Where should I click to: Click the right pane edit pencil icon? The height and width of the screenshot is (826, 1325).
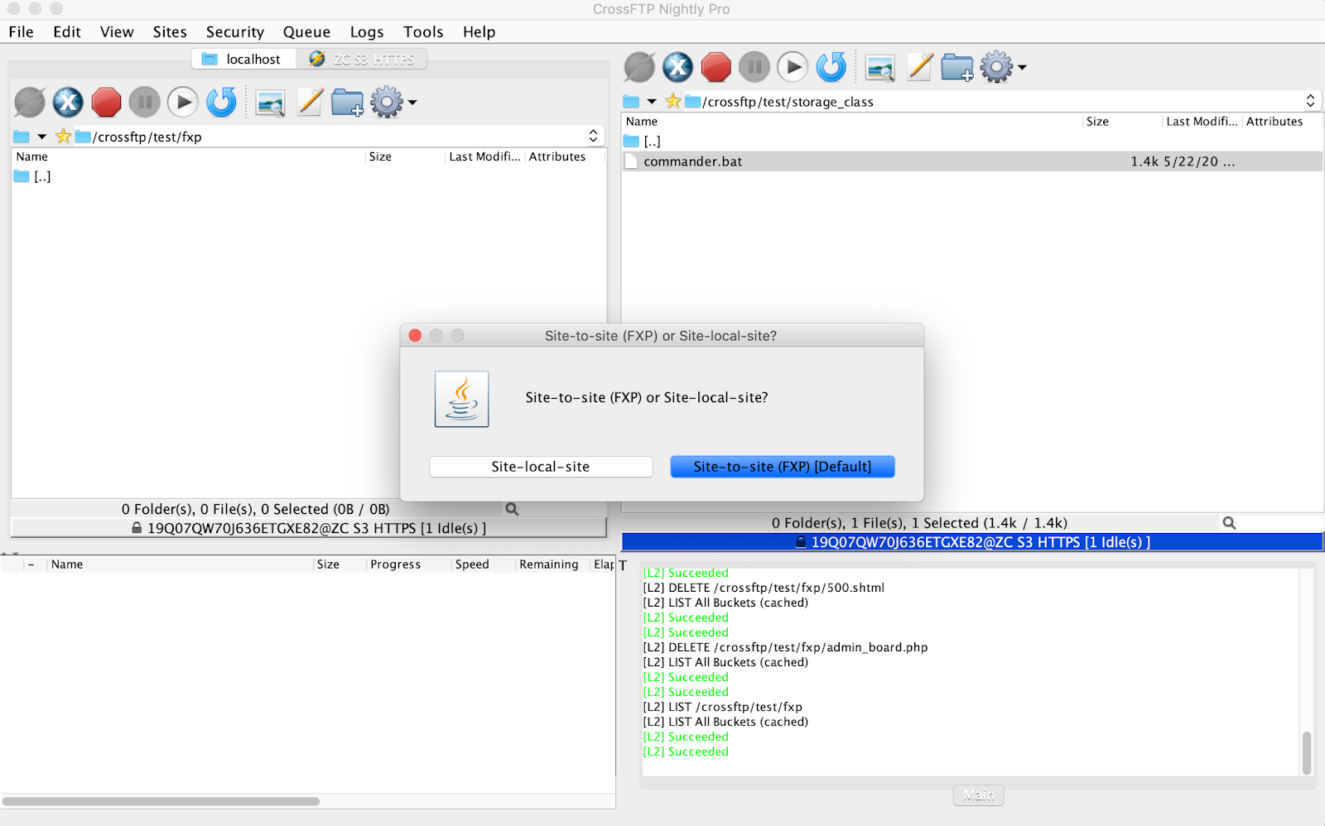tap(919, 67)
